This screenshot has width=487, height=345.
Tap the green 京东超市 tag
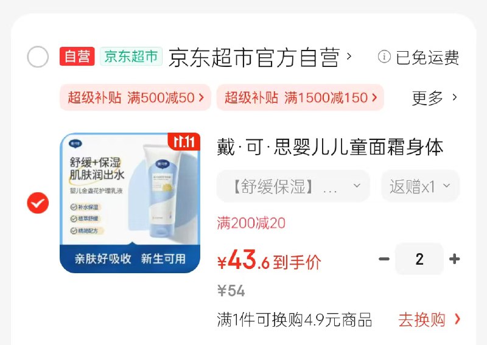[131, 57]
